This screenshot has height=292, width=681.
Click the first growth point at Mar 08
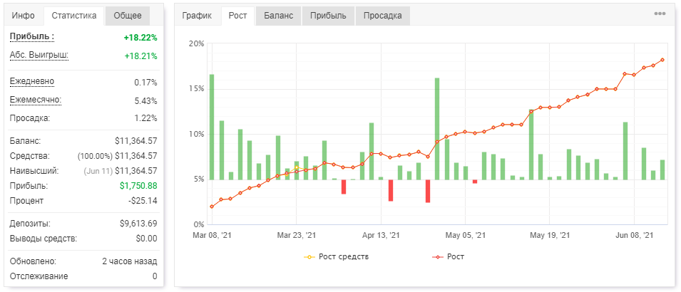point(212,207)
